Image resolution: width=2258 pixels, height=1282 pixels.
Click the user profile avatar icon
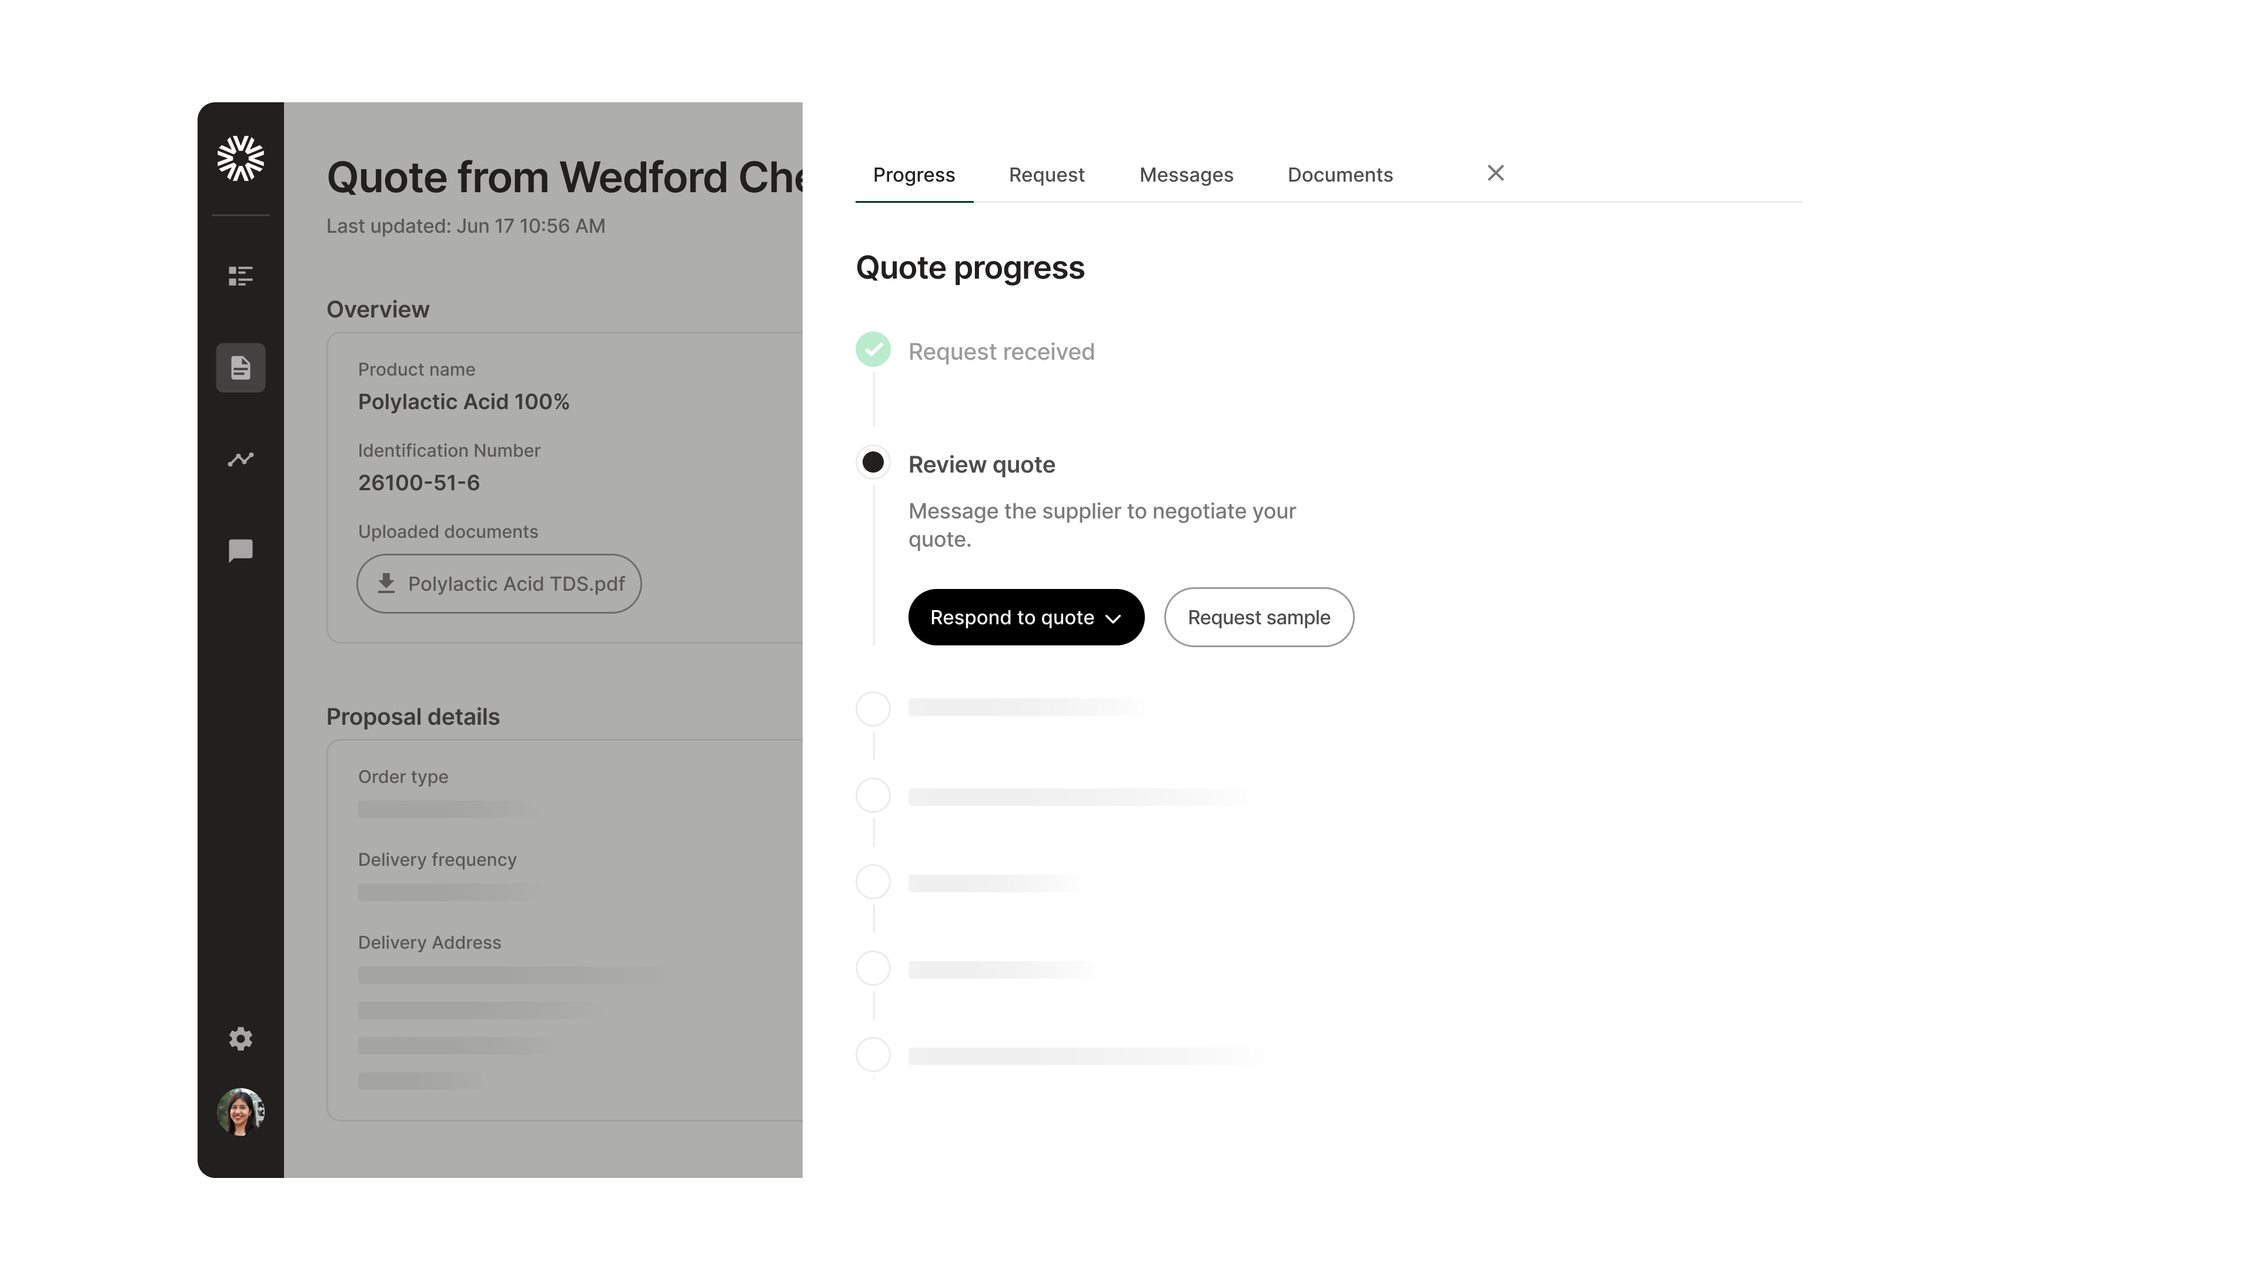241,1110
